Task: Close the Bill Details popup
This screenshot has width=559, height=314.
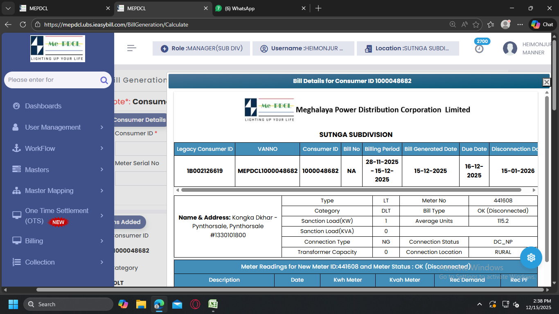Action: click(x=546, y=82)
